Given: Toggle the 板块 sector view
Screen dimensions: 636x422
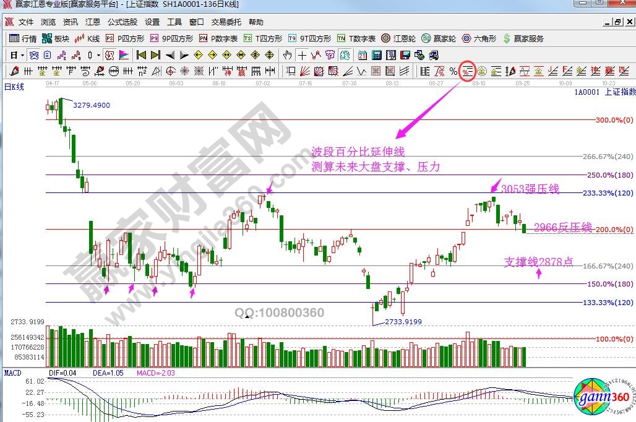Looking at the screenshot, I should [56, 38].
